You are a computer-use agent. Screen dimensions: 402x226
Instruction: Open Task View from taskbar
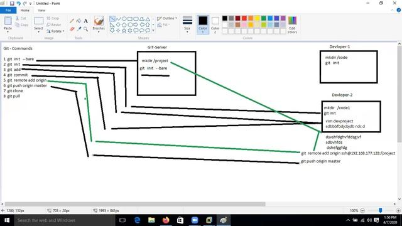122,220
